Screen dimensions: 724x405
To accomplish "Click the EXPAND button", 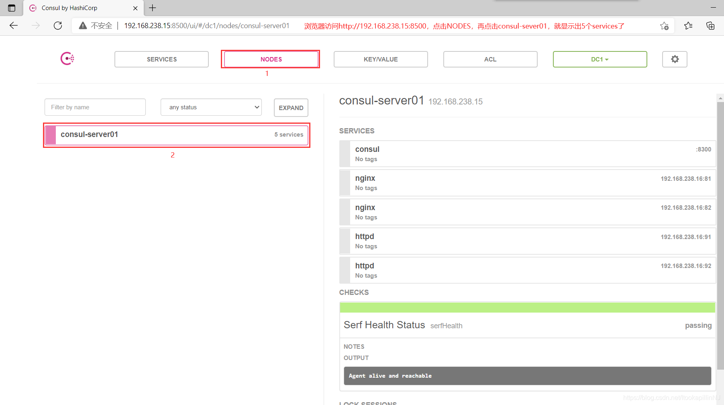I will click(291, 108).
